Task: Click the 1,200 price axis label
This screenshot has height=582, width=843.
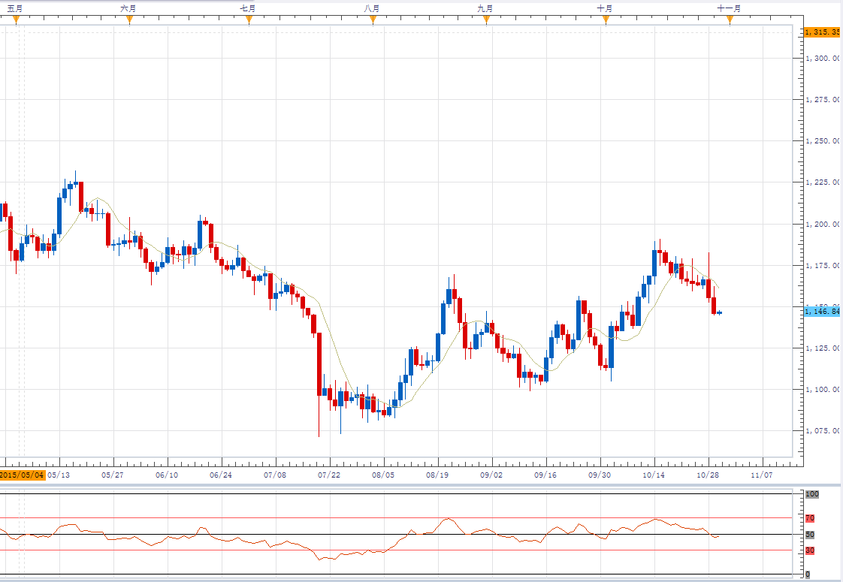Action: (823, 224)
